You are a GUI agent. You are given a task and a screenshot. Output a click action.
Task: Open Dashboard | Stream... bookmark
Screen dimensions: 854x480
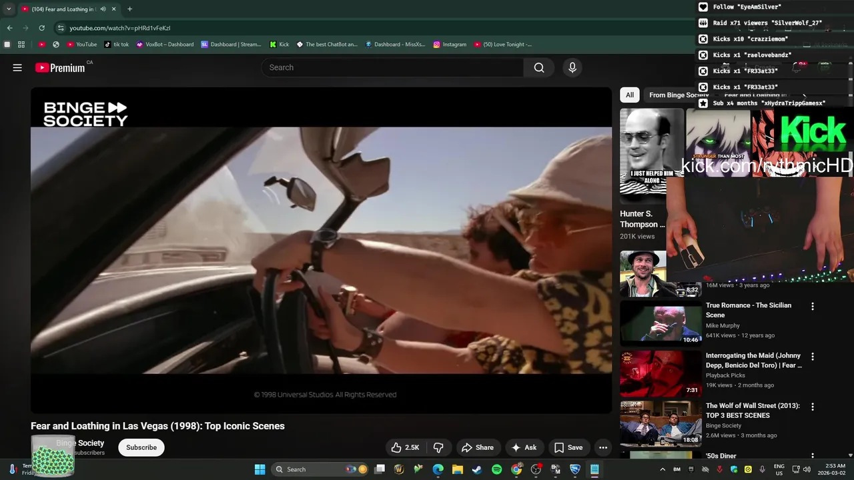(x=231, y=44)
